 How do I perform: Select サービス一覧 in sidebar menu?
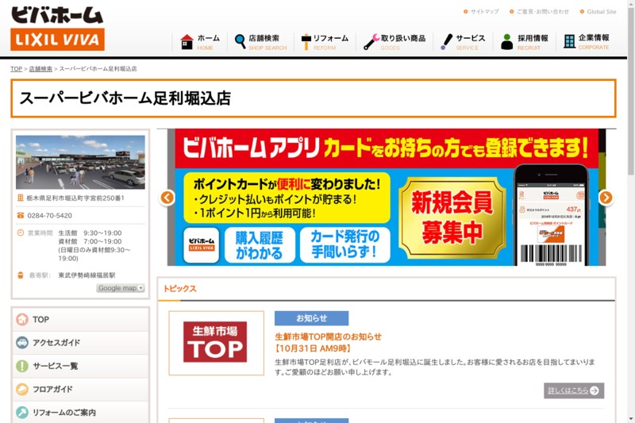coord(80,366)
